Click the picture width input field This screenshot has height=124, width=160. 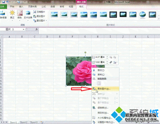pyautogui.click(x=100, y=62)
